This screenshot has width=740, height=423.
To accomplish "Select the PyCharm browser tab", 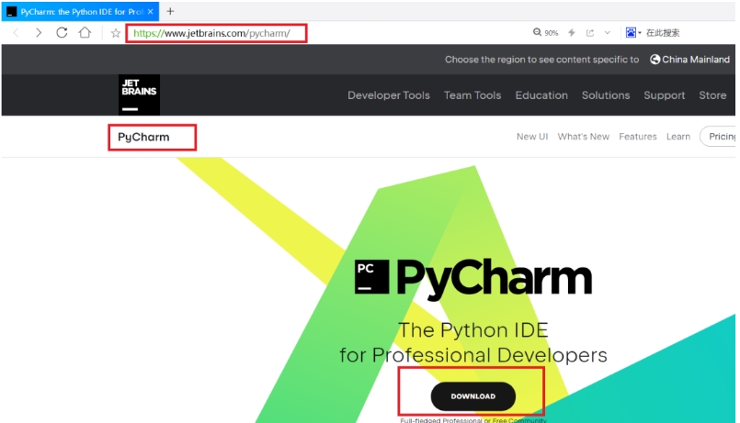I will click(80, 12).
